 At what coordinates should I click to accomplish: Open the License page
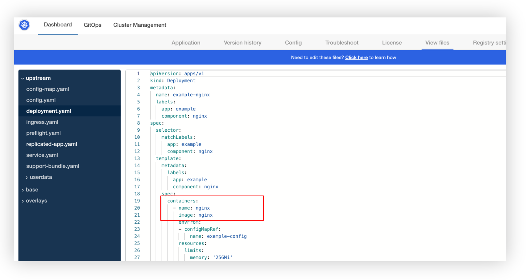(x=391, y=43)
